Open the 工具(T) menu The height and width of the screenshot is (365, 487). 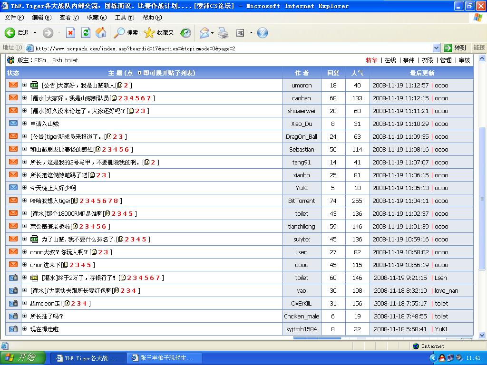[x=124, y=18]
